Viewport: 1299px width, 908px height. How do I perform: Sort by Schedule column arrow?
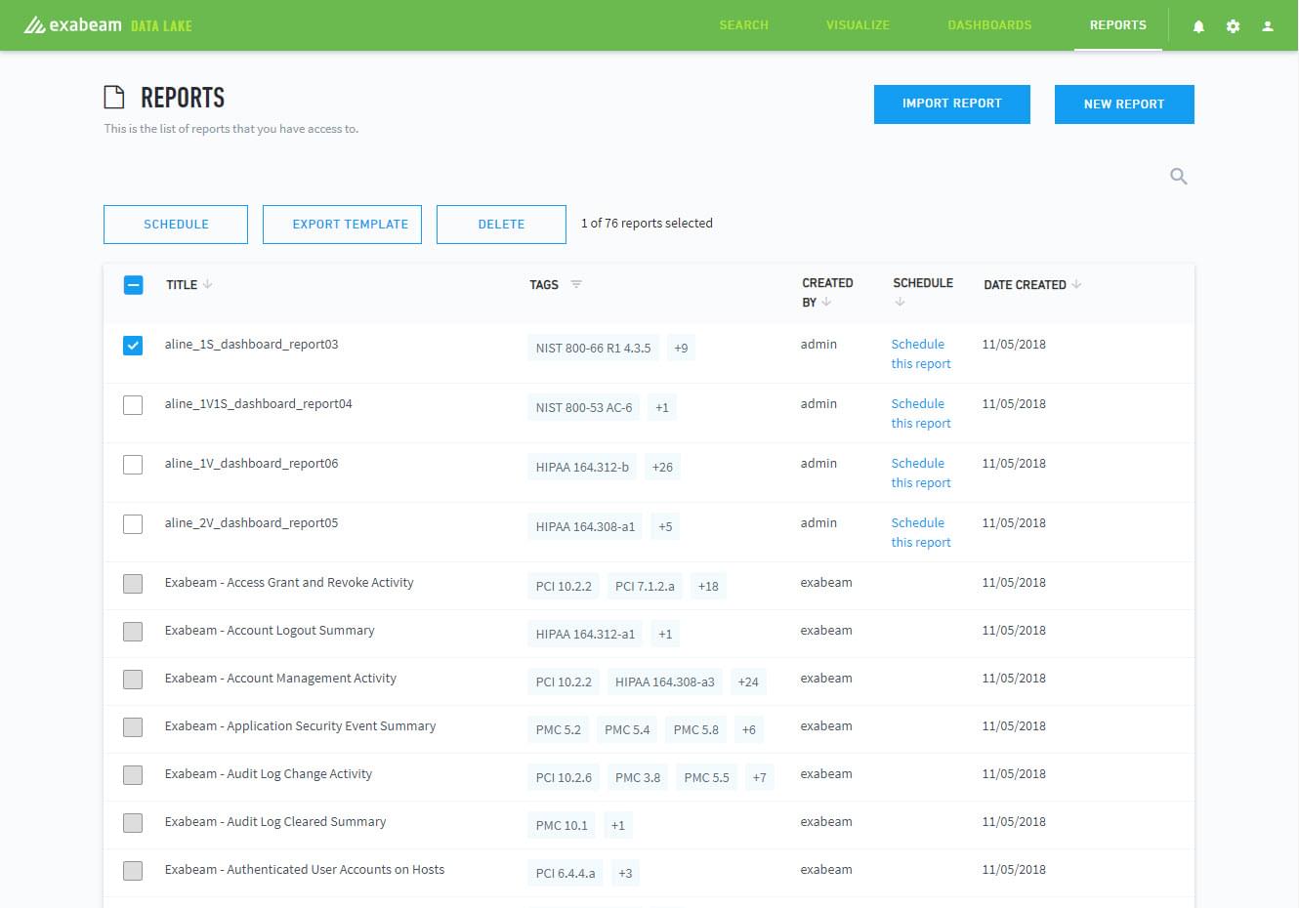pos(900,302)
